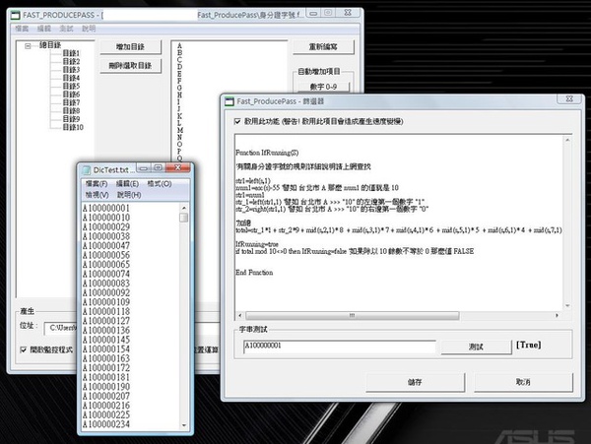Close the DicTest.txt Notepad window
Image resolution: width=591 pixels, height=444 pixels.
pyautogui.click(x=178, y=168)
